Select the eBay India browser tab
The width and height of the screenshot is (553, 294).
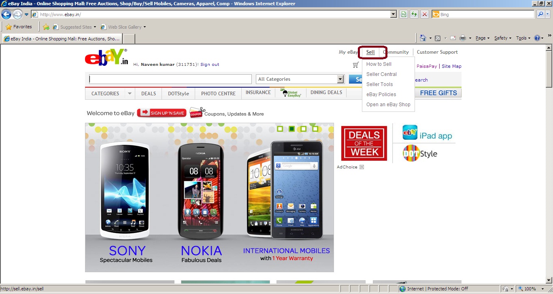tap(62, 39)
